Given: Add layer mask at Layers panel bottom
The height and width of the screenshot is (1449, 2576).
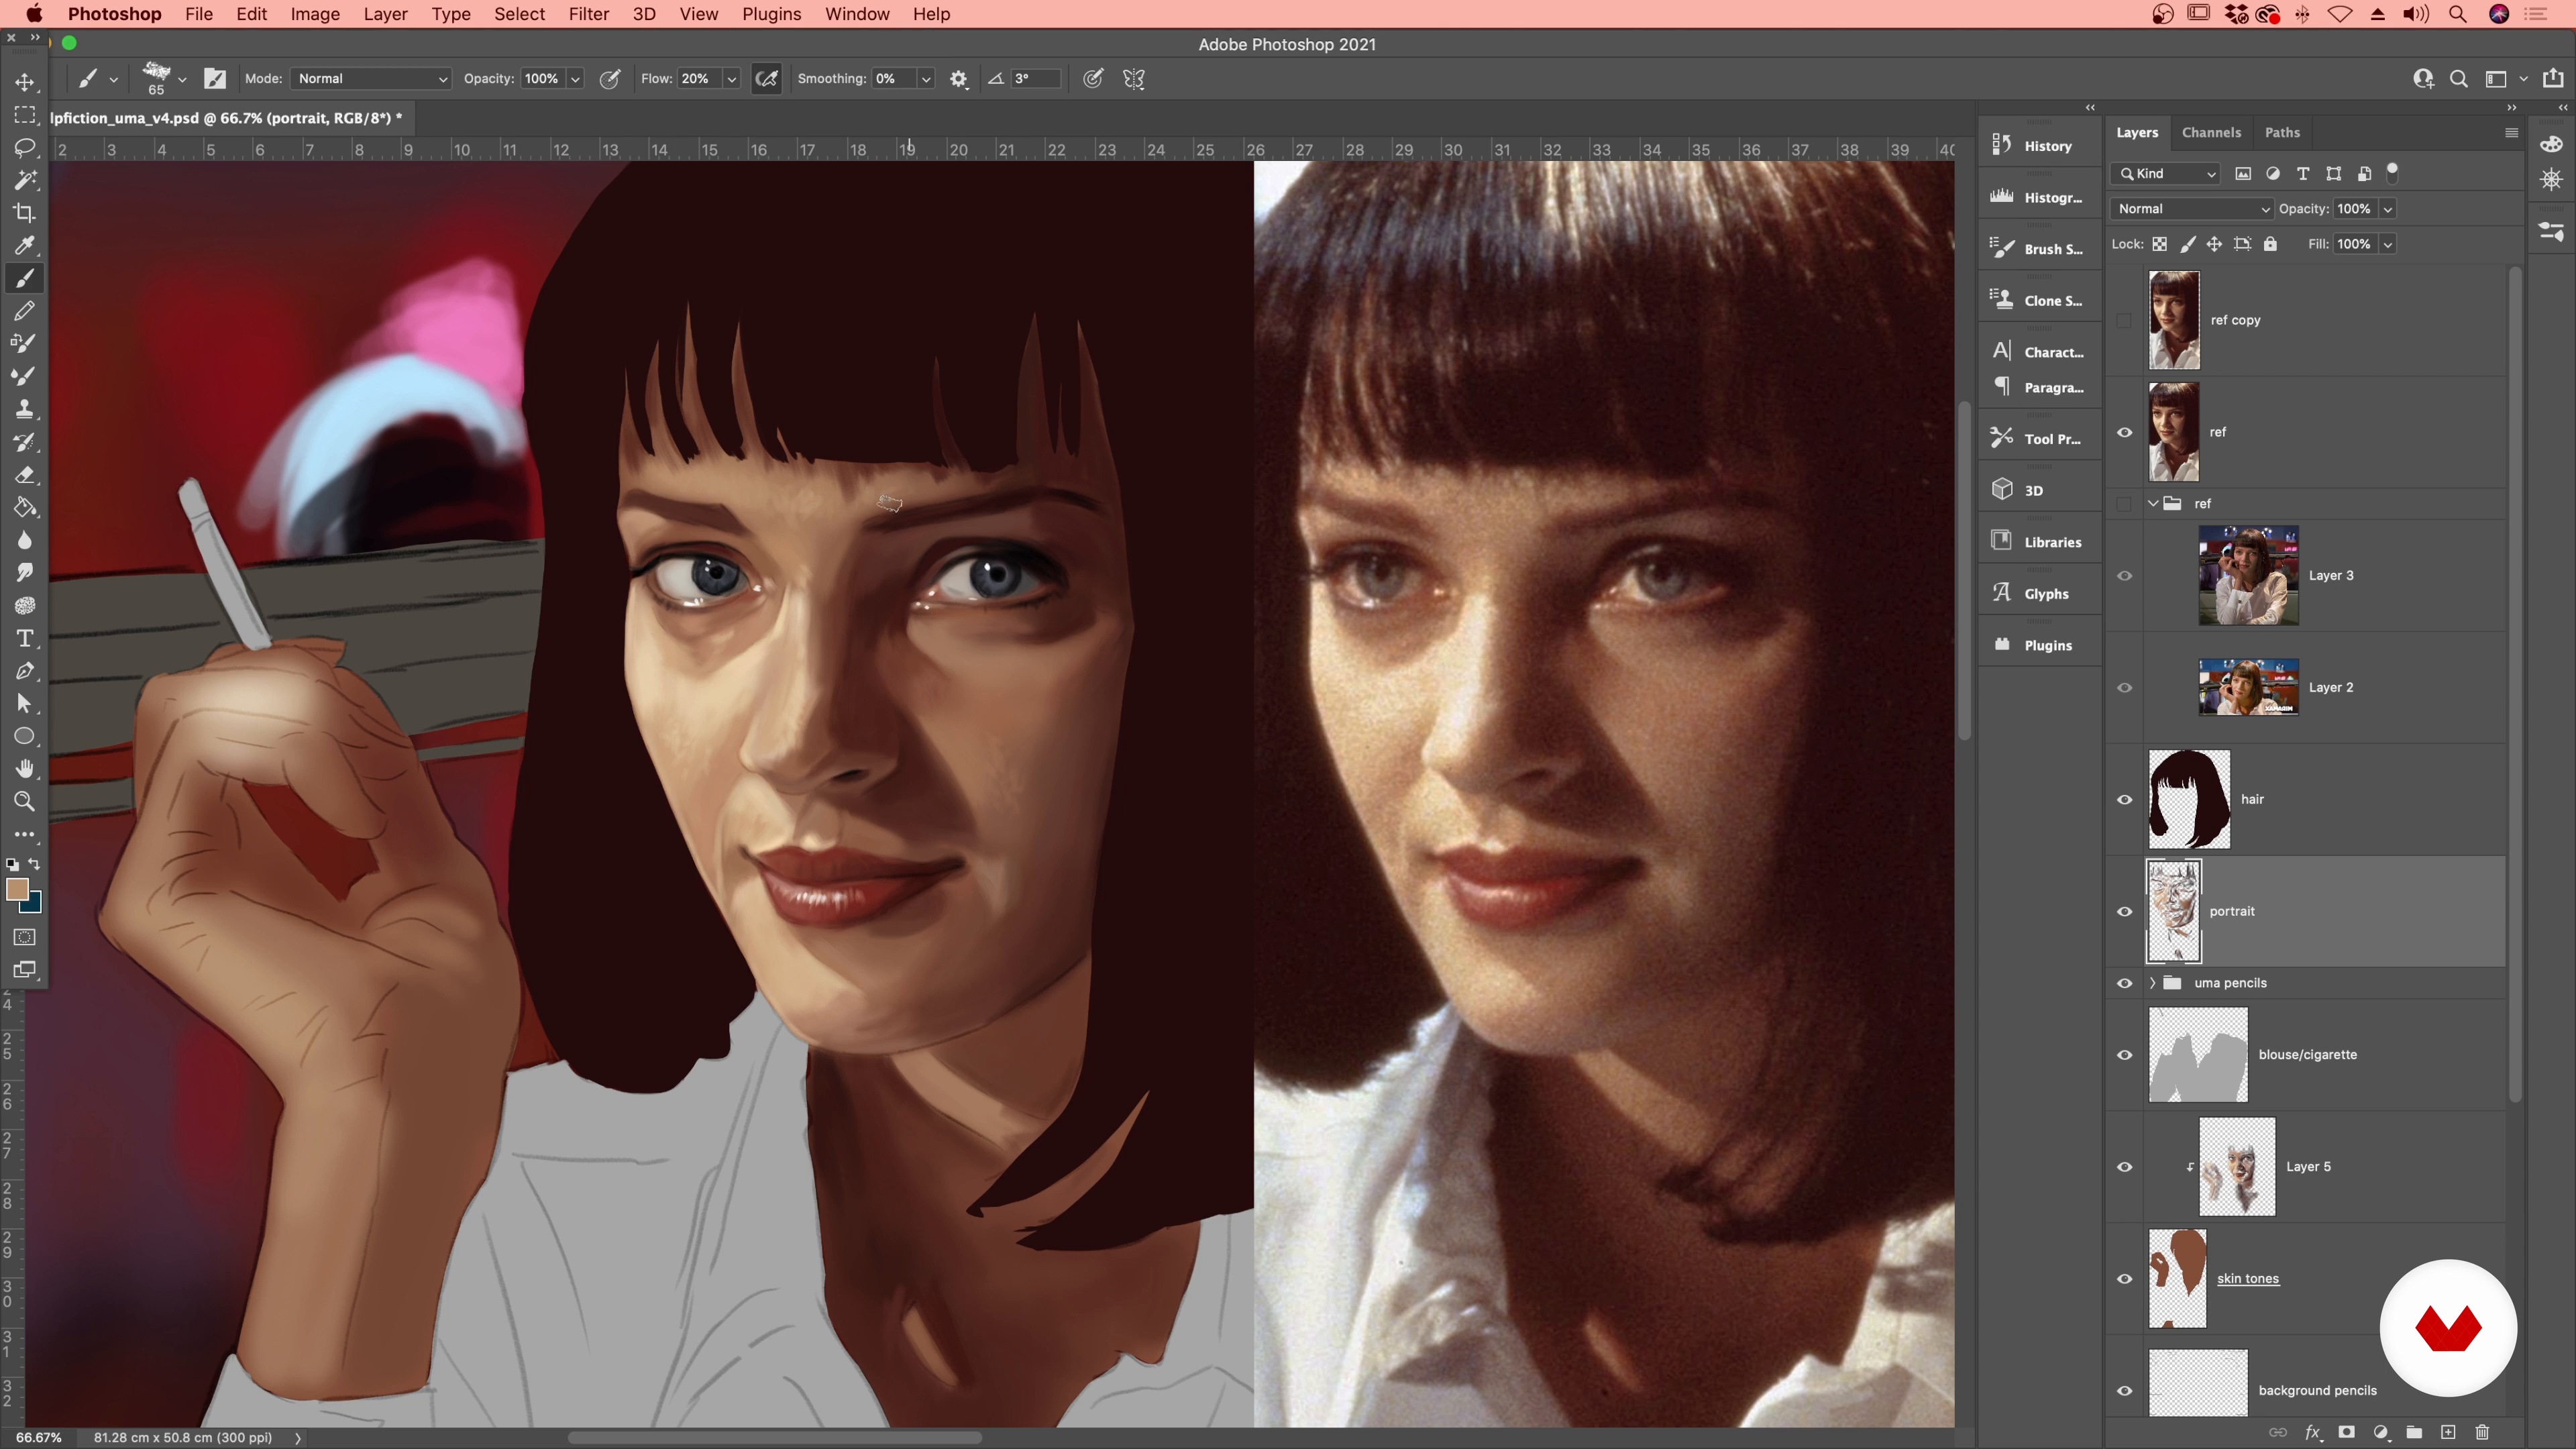Looking at the screenshot, I should [2346, 1432].
